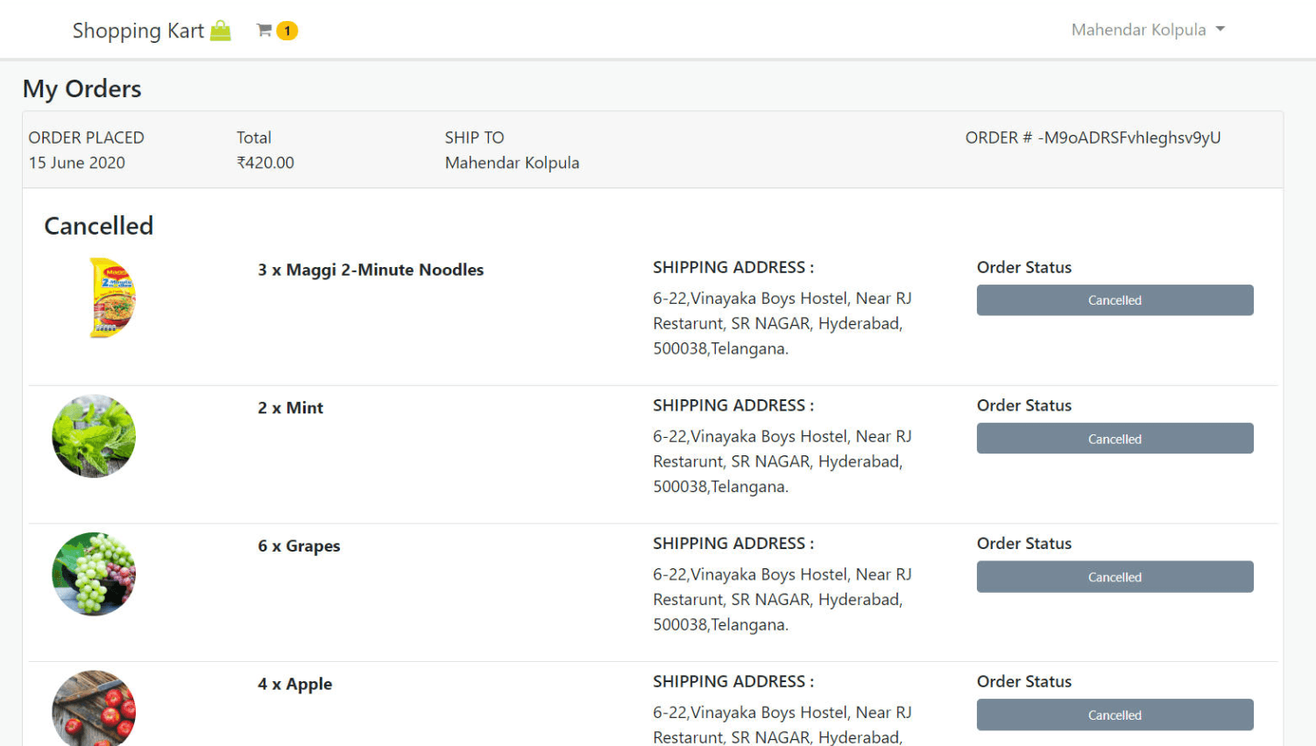Click the Cancelled button beside Grapes

1114,576
